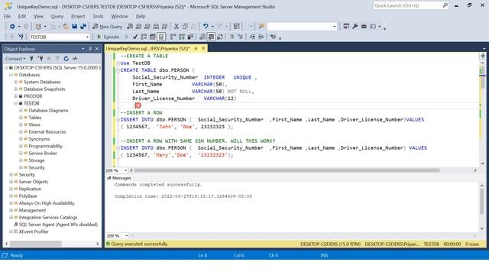
Task: Select Results to Grid icon
Action: (211, 37)
